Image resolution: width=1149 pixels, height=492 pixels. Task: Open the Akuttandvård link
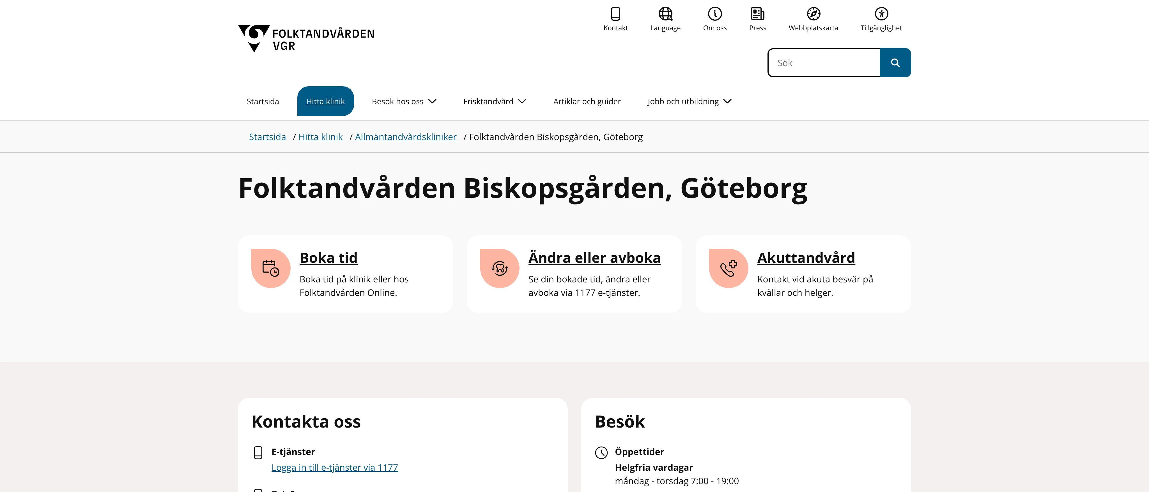pyautogui.click(x=806, y=258)
